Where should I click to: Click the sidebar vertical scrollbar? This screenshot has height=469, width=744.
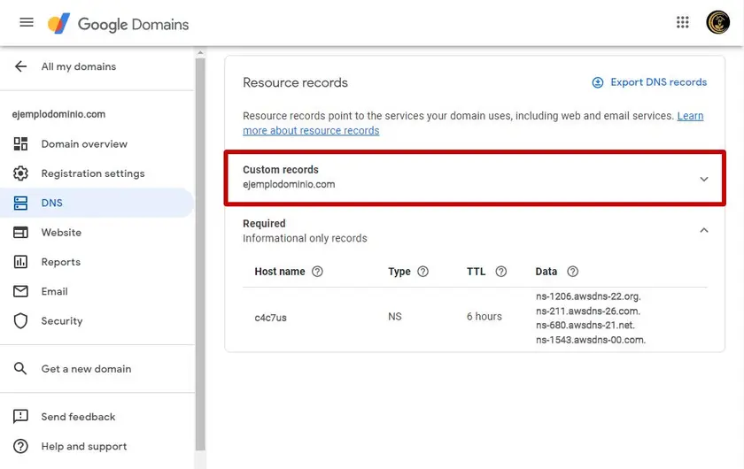point(200,254)
